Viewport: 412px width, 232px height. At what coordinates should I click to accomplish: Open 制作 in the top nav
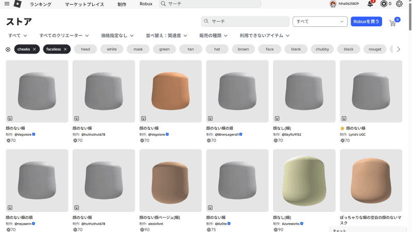pos(122,4)
